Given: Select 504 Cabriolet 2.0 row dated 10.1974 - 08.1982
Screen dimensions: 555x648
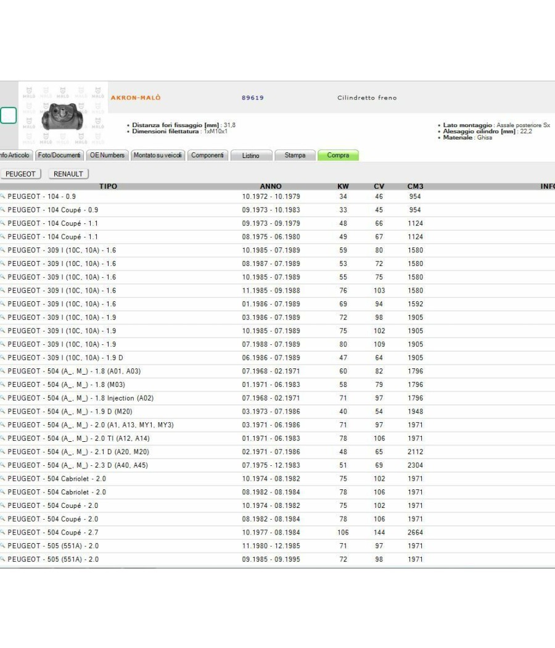Looking at the screenshot, I should (x=277, y=478).
